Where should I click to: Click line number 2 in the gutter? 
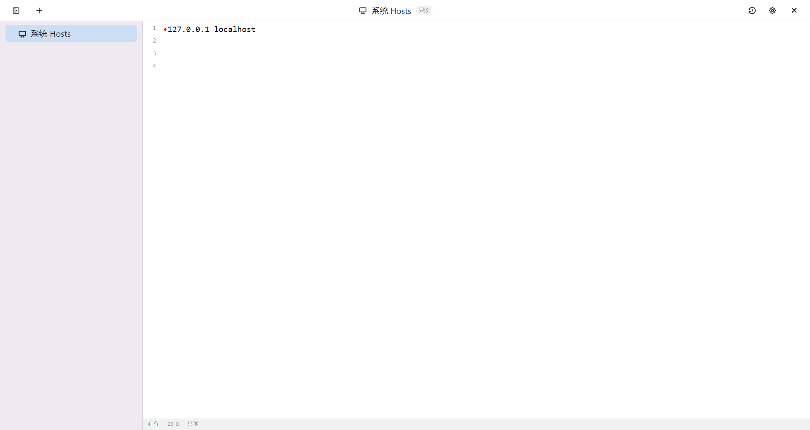pyautogui.click(x=154, y=40)
